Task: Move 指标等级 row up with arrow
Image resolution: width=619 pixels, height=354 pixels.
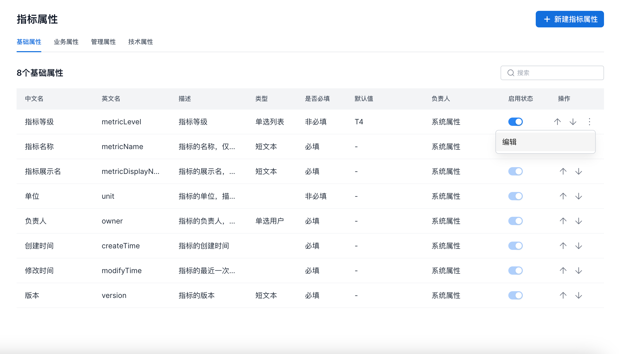Action: click(557, 122)
